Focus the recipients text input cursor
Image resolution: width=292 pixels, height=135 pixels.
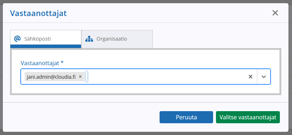pos(87,77)
